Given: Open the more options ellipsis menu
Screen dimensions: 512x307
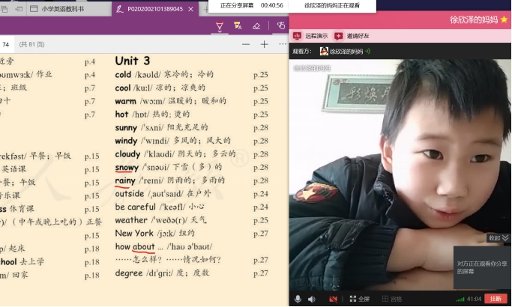Looking at the screenshot, I should click(x=283, y=44).
